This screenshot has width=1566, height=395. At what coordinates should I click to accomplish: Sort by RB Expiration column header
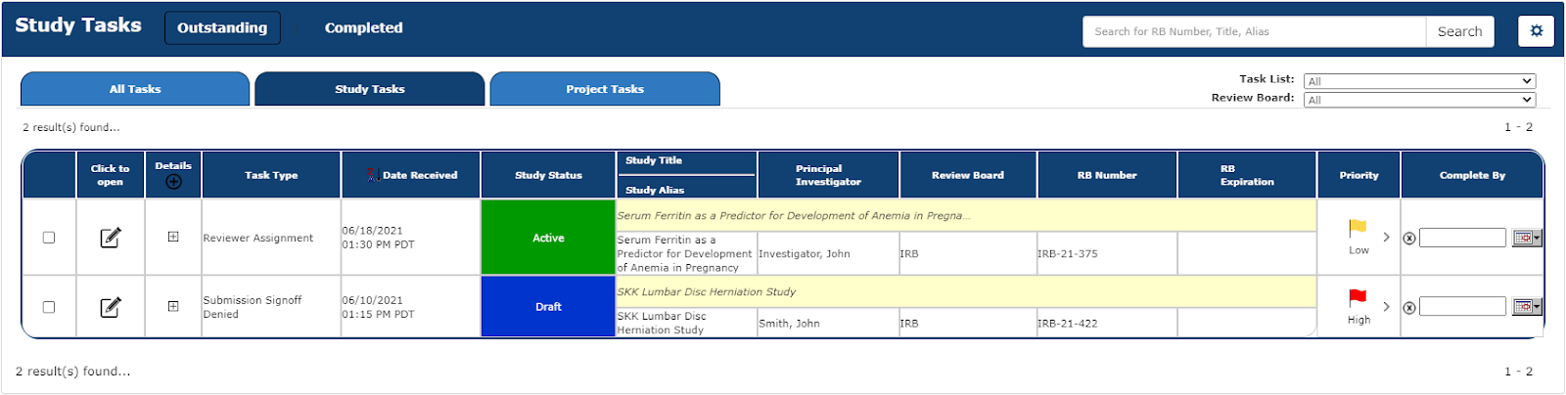tap(1247, 175)
